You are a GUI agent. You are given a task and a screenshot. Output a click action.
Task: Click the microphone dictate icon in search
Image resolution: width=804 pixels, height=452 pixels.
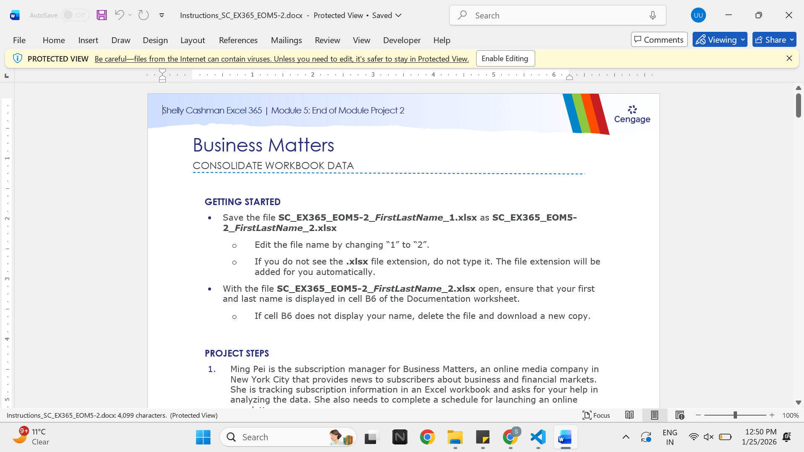click(x=653, y=15)
